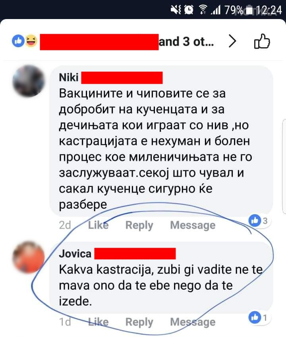Open Jovica's blurred profile picture

tap(29, 257)
